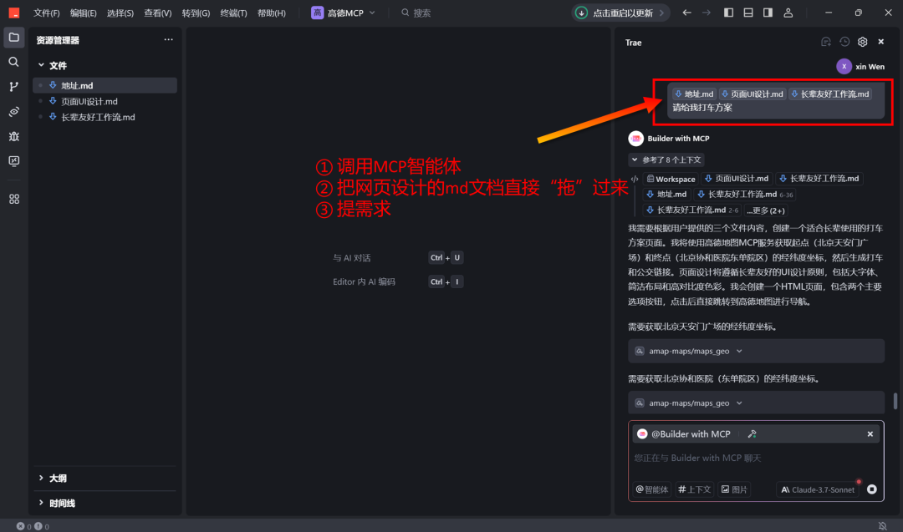
Task: Click the Workspace context chip
Action: pos(671,179)
